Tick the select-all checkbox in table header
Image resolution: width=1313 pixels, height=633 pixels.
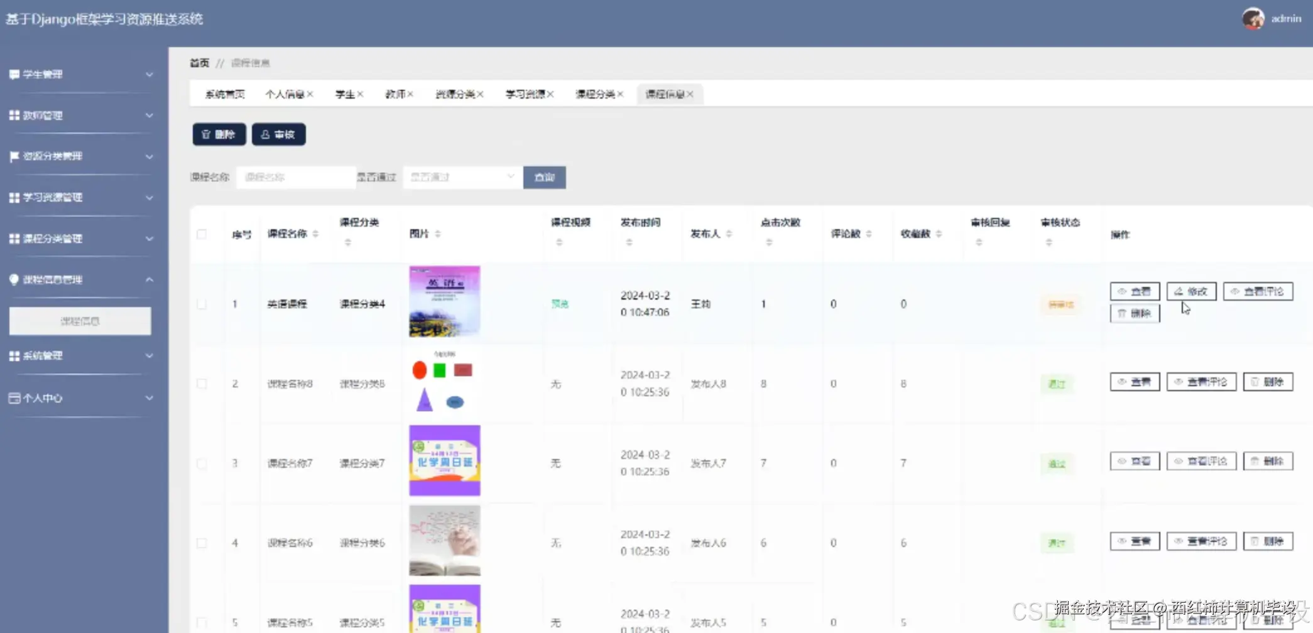point(202,234)
